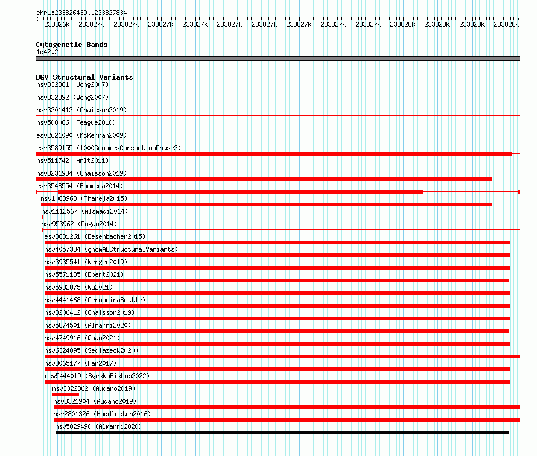The image size is (537, 456).
Task: Open nsv508066 (Teague2010) variant
Action: click(x=76, y=122)
